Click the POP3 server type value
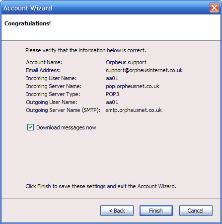The image size is (222, 224). (112, 94)
